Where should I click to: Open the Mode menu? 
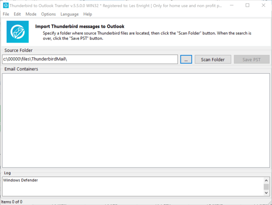31,14
